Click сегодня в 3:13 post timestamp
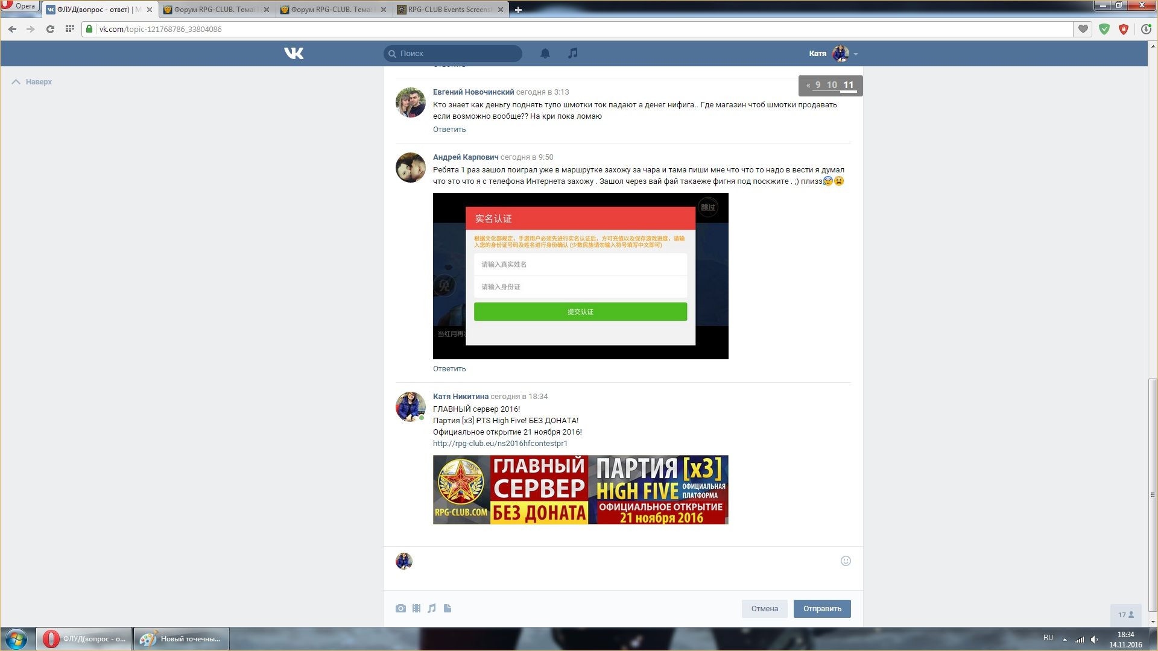 tap(543, 92)
